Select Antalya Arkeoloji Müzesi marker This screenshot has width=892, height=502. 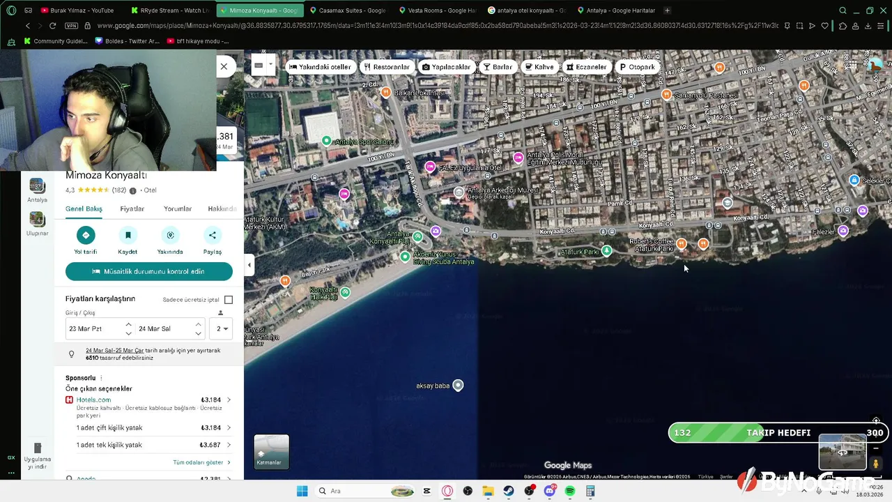459,192
